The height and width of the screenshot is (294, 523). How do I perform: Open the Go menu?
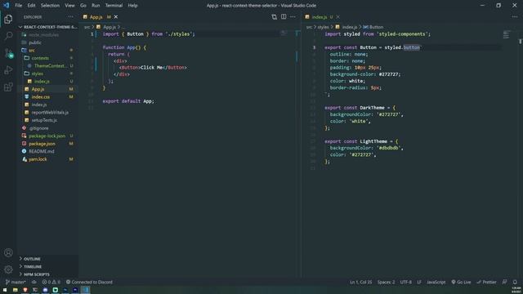click(83, 6)
